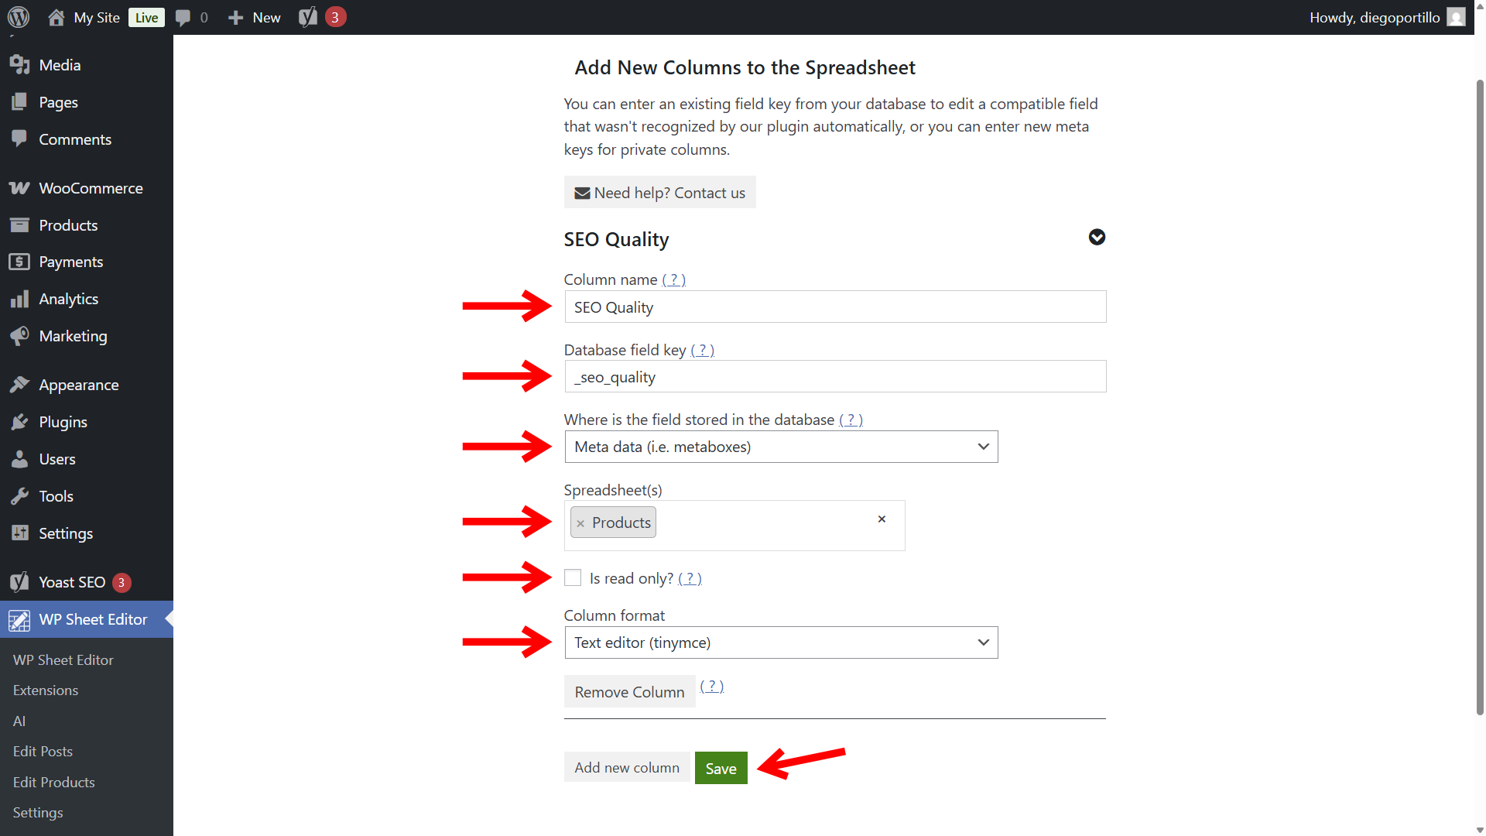Open the Extensions submenu item
This screenshot has width=1486, height=836.
click(46, 690)
